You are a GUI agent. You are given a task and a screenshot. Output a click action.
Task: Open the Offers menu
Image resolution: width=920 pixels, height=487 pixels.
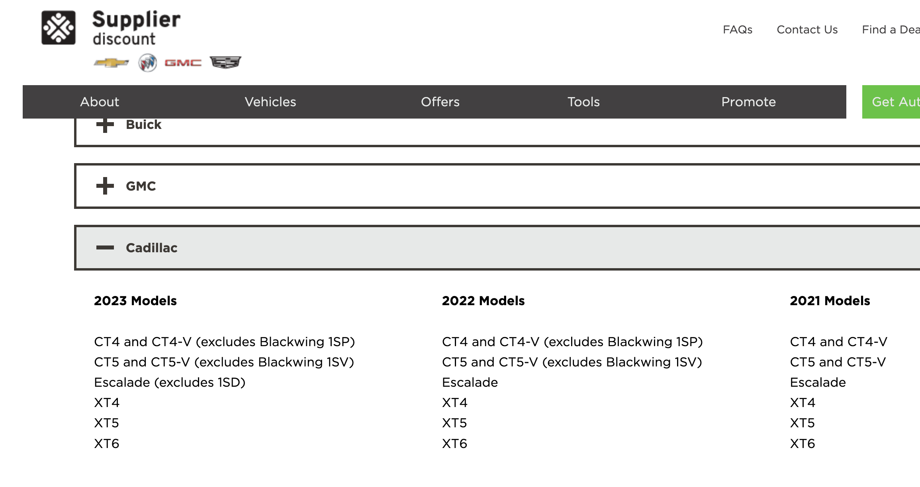coord(440,102)
